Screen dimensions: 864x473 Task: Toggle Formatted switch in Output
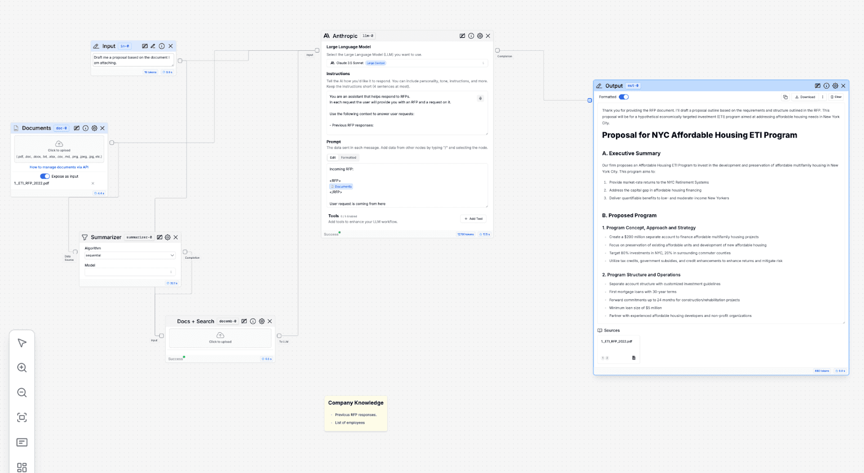(624, 97)
